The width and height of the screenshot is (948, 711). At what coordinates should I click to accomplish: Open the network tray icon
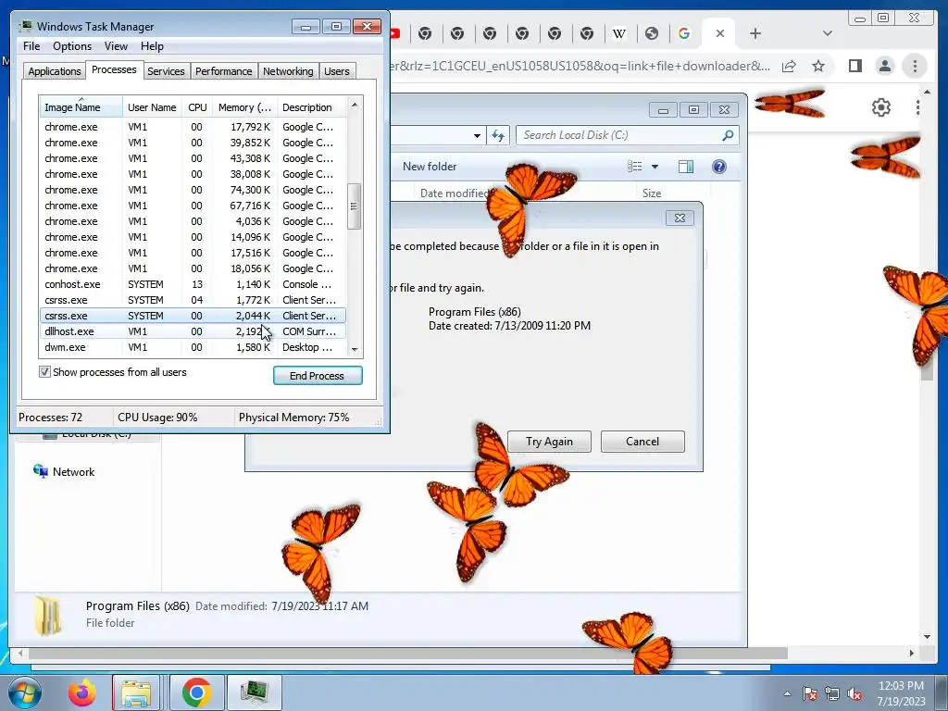click(832, 693)
